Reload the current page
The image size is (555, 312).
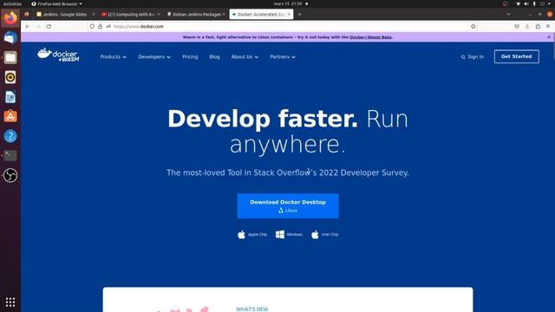pyautogui.click(x=49, y=27)
